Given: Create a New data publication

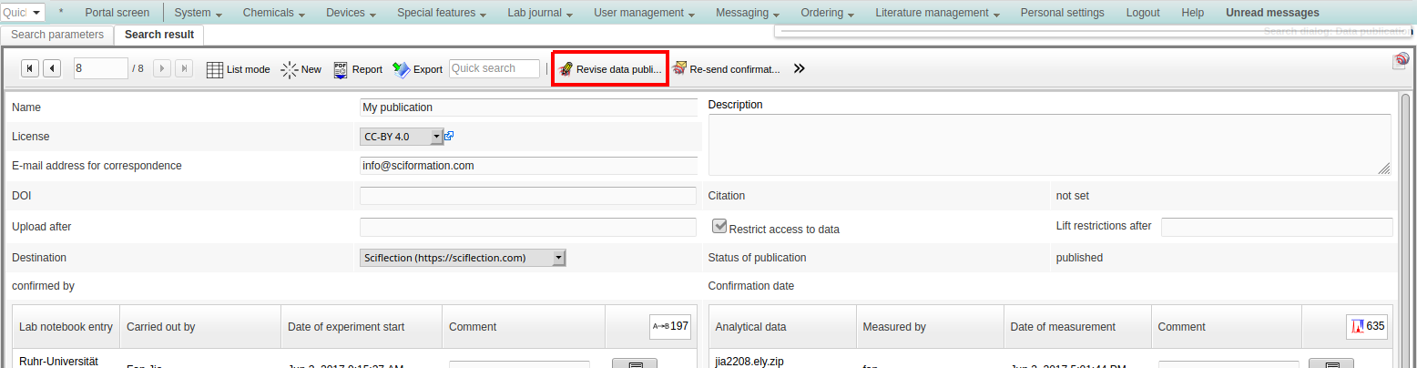Looking at the screenshot, I should (301, 69).
